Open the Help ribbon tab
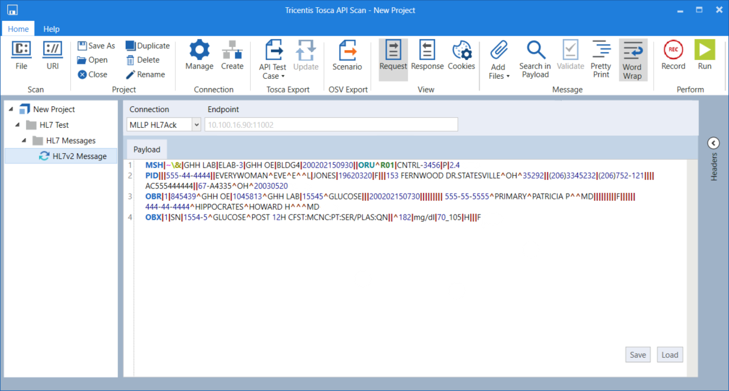Screen dimensions: 729x391 (x=51, y=29)
